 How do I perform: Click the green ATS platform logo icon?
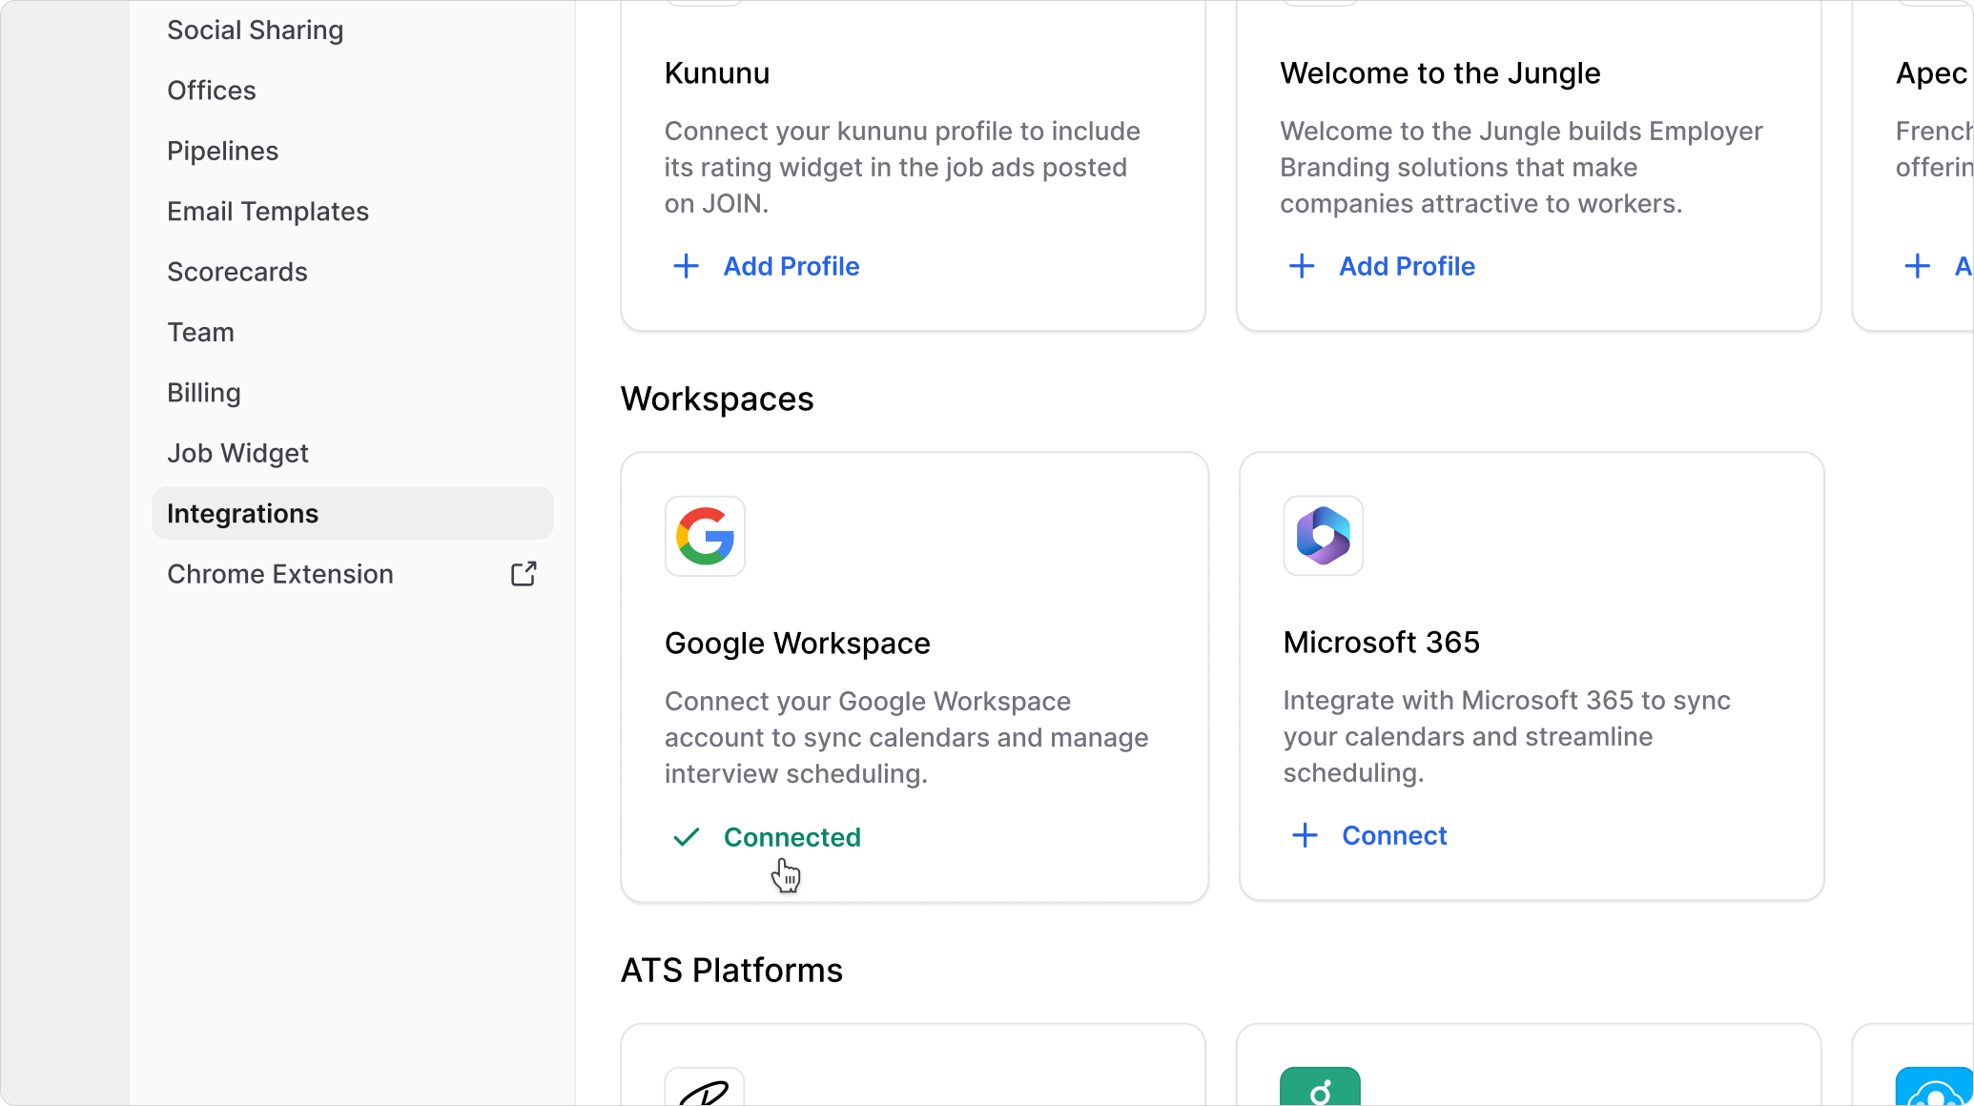click(1320, 1089)
